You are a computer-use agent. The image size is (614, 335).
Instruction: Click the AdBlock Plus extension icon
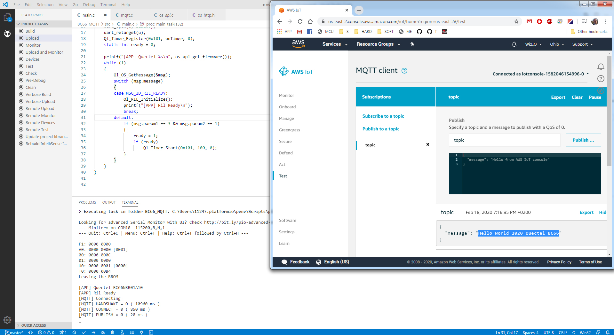click(550, 21)
